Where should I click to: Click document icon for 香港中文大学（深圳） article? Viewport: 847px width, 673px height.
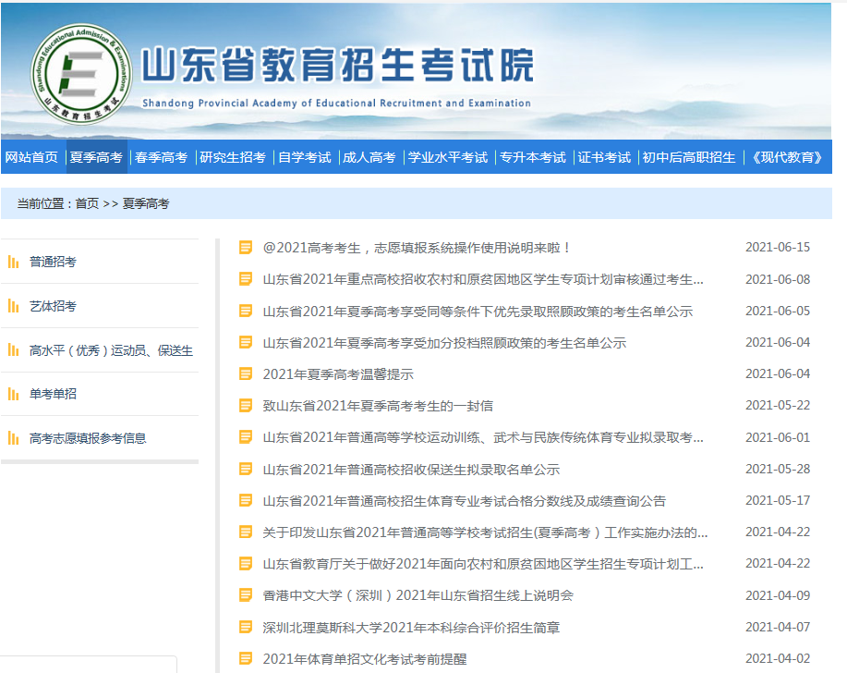click(x=246, y=595)
